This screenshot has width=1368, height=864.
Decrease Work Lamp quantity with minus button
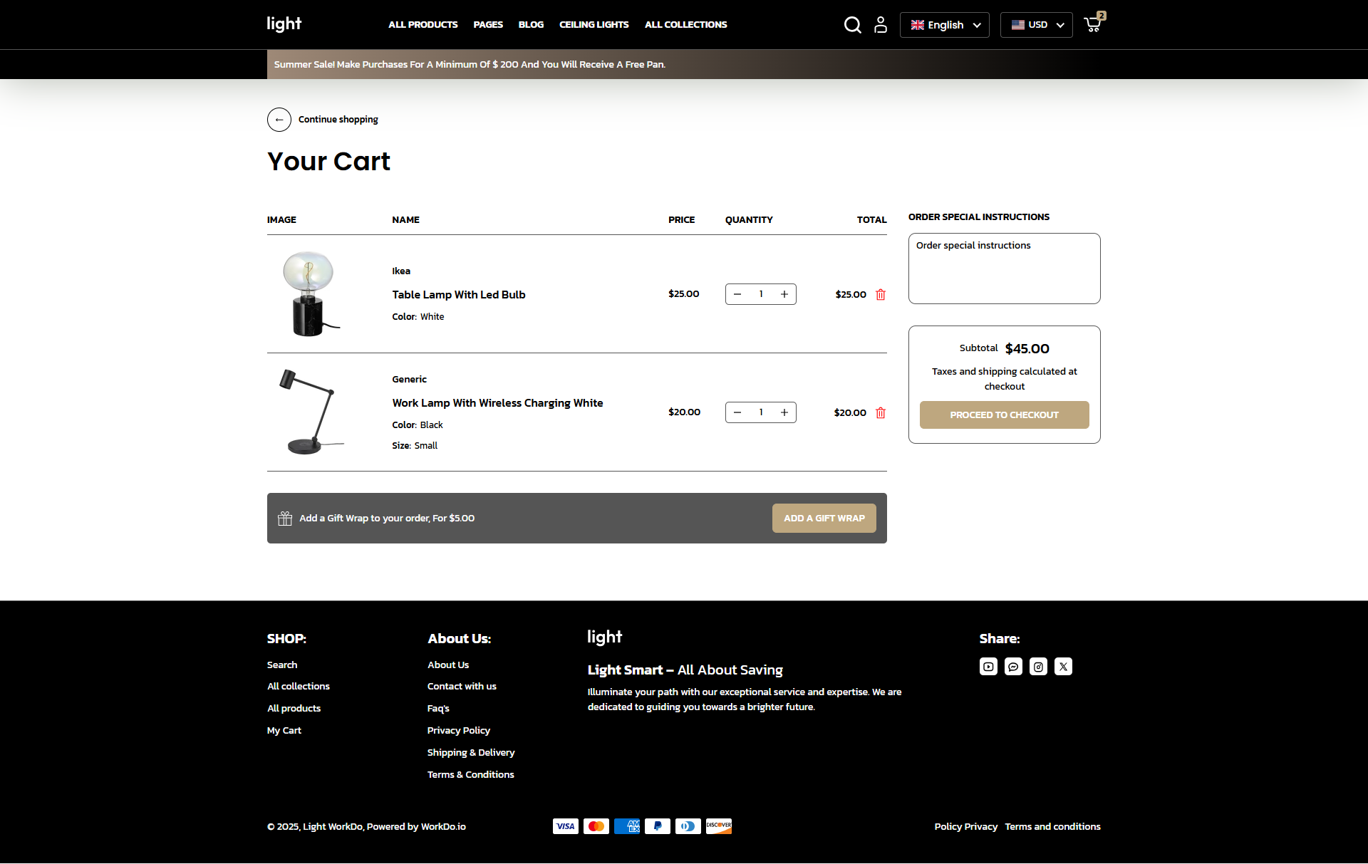tap(737, 412)
